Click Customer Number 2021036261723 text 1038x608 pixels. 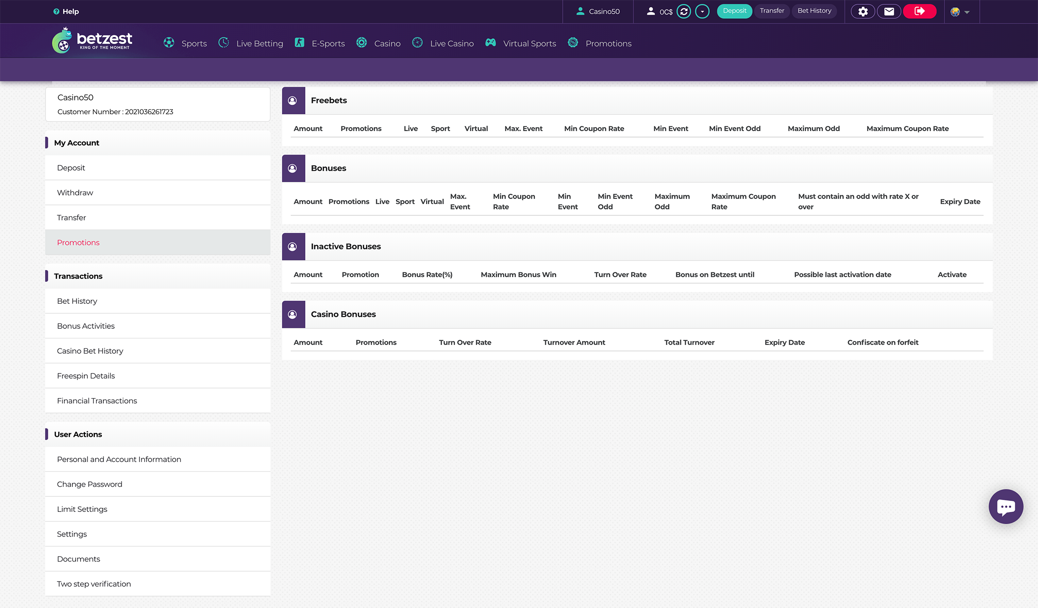(115, 112)
